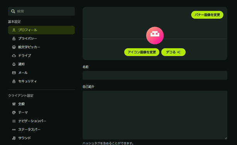Open サウンド settings
The height and width of the screenshot is (145, 237).
(41, 138)
